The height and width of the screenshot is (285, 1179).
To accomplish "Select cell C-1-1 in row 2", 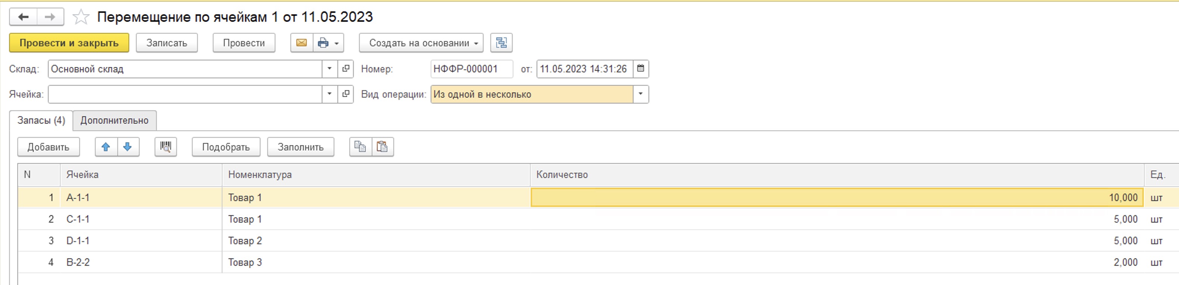I will (141, 219).
